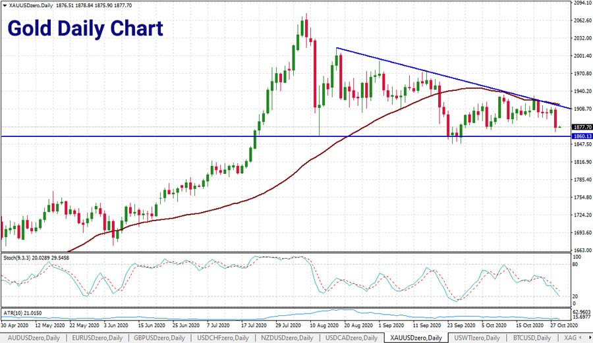
Task: Click the 23 Sep 2020 date label
Action: 461,325
